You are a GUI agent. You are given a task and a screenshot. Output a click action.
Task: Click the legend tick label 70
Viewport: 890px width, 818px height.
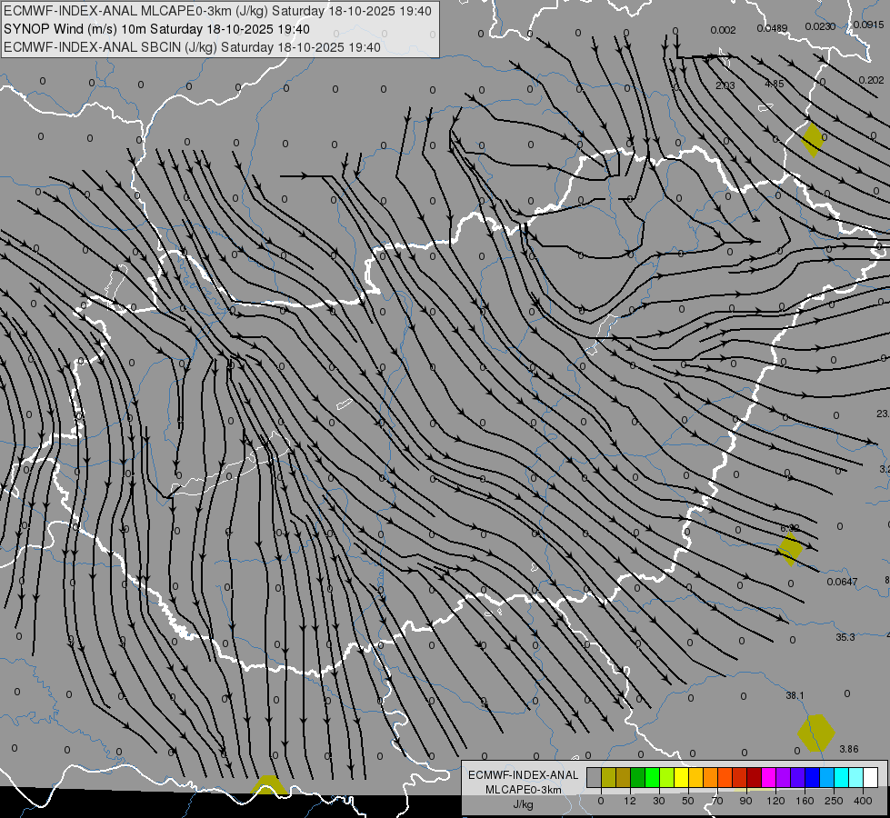click(716, 801)
